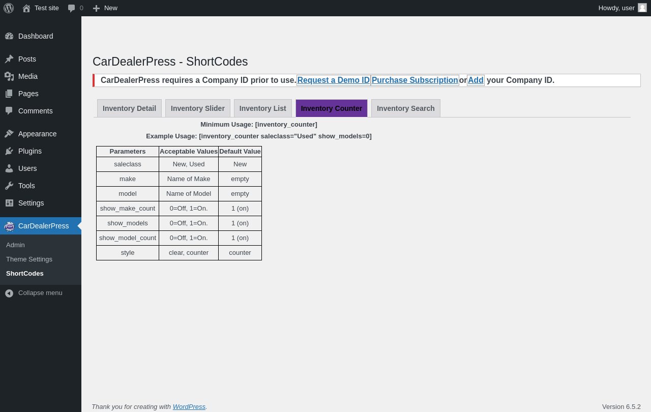The image size is (651, 412).
Task: Select the Inventory Counter tab
Action: pyautogui.click(x=332, y=108)
